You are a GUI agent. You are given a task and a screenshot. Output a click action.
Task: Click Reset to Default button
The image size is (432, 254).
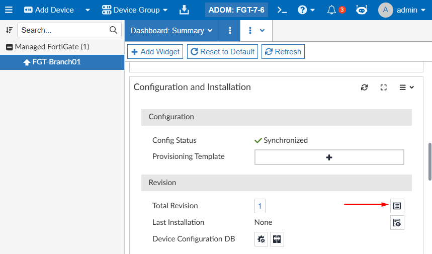pyautogui.click(x=222, y=51)
